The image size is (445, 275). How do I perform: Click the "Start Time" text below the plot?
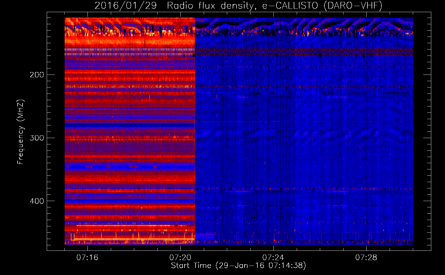(x=191, y=266)
